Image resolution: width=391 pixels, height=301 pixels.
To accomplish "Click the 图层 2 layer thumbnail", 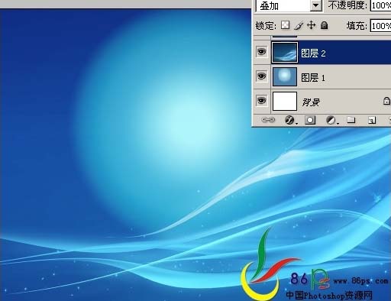I will pos(285,53).
